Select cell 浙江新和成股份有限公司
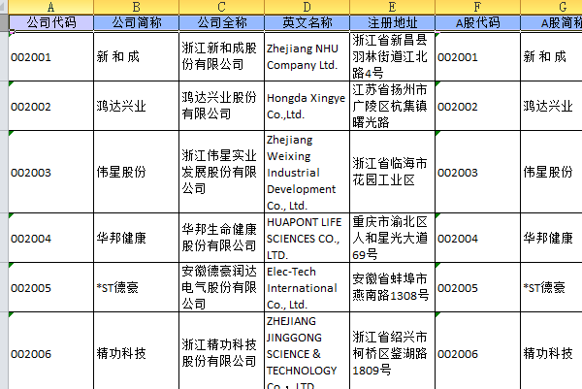The height and width of the screenshot is (389, 582). click(221, 56)
